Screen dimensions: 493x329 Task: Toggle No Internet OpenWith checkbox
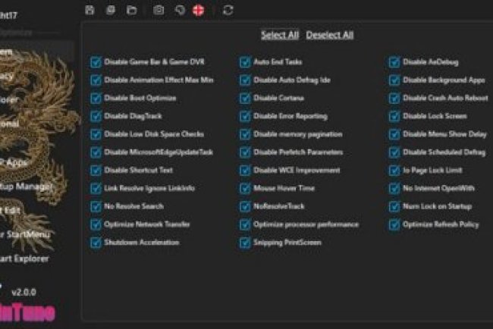point(394,189)
